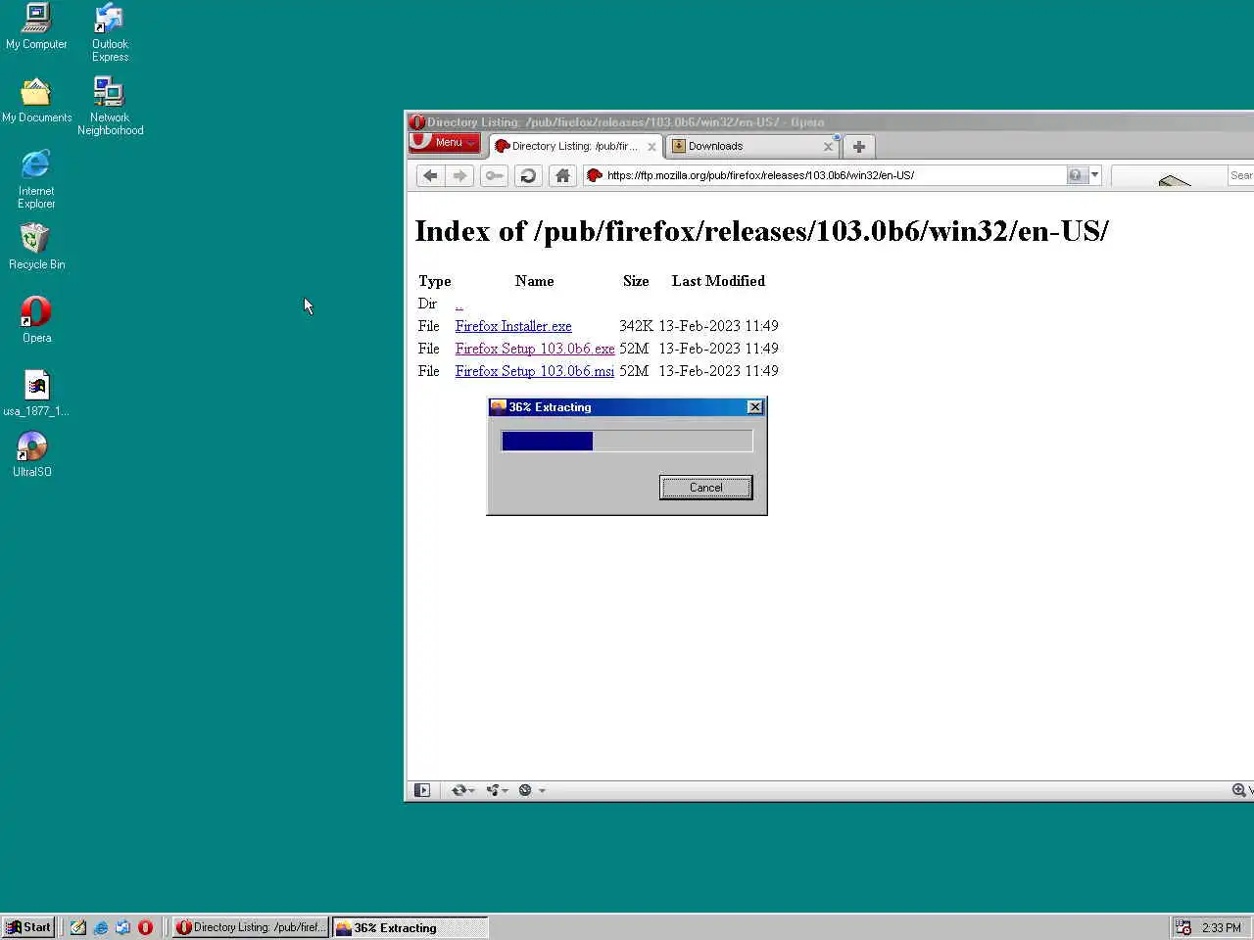Select the Network Neighborhood desktop icon

[x=110, y=106]
